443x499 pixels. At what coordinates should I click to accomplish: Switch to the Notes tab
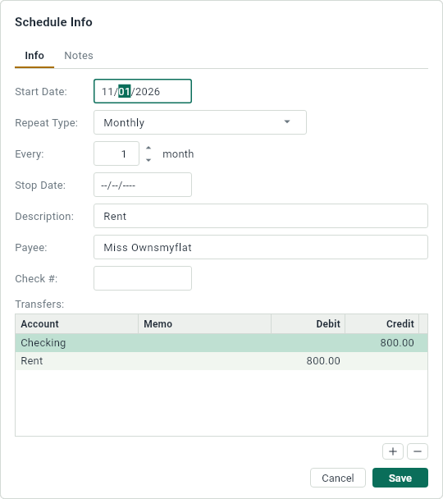(79, 55)
